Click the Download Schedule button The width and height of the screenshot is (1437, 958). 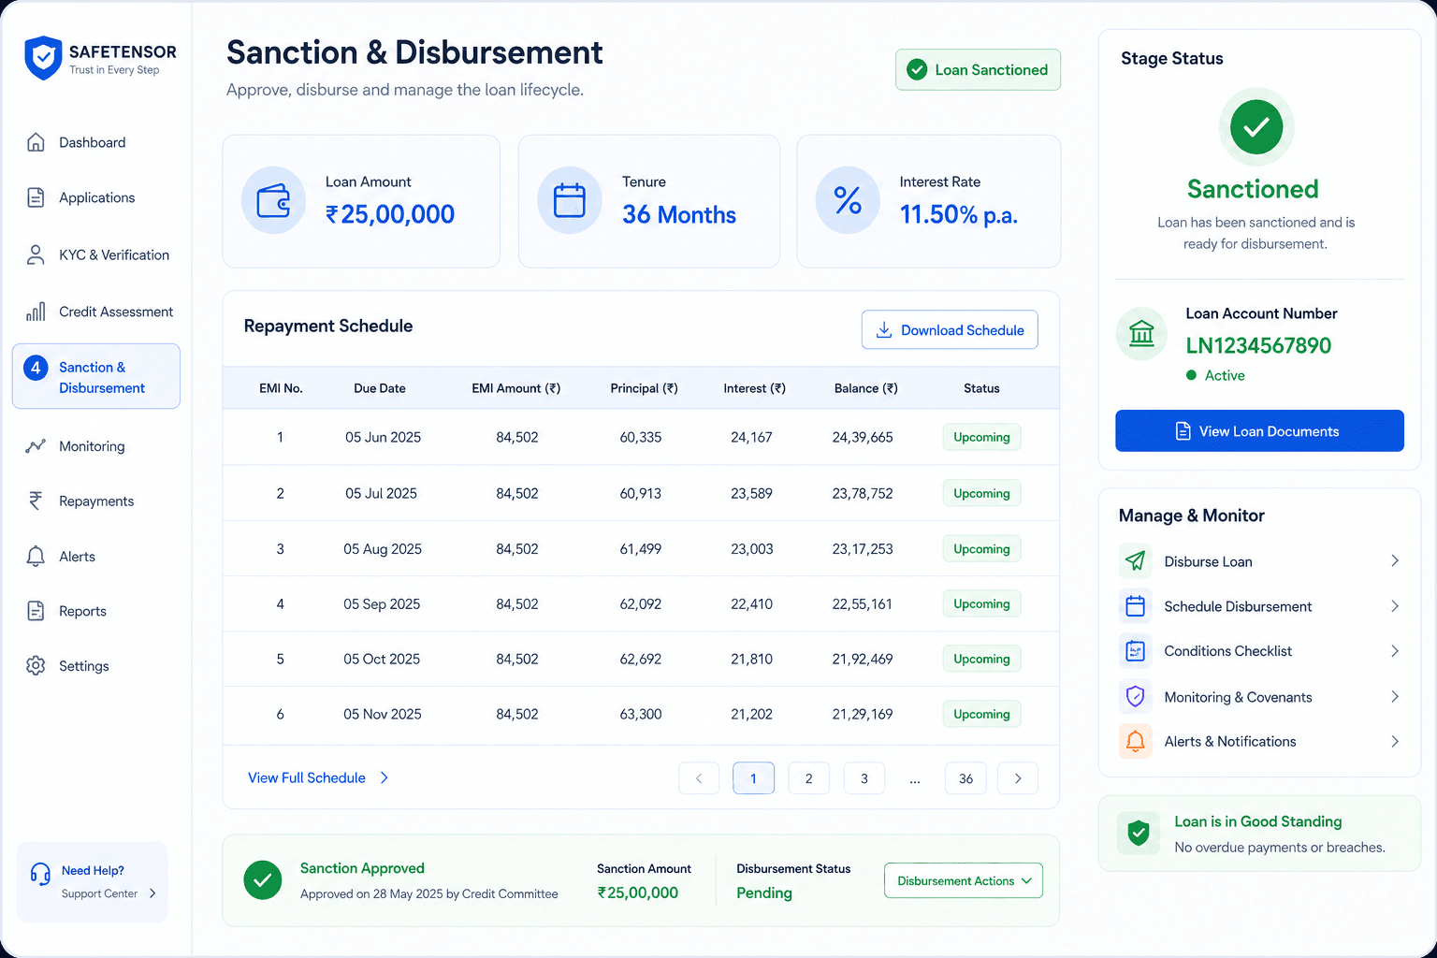pyautogui.click(x=950, y=330)
